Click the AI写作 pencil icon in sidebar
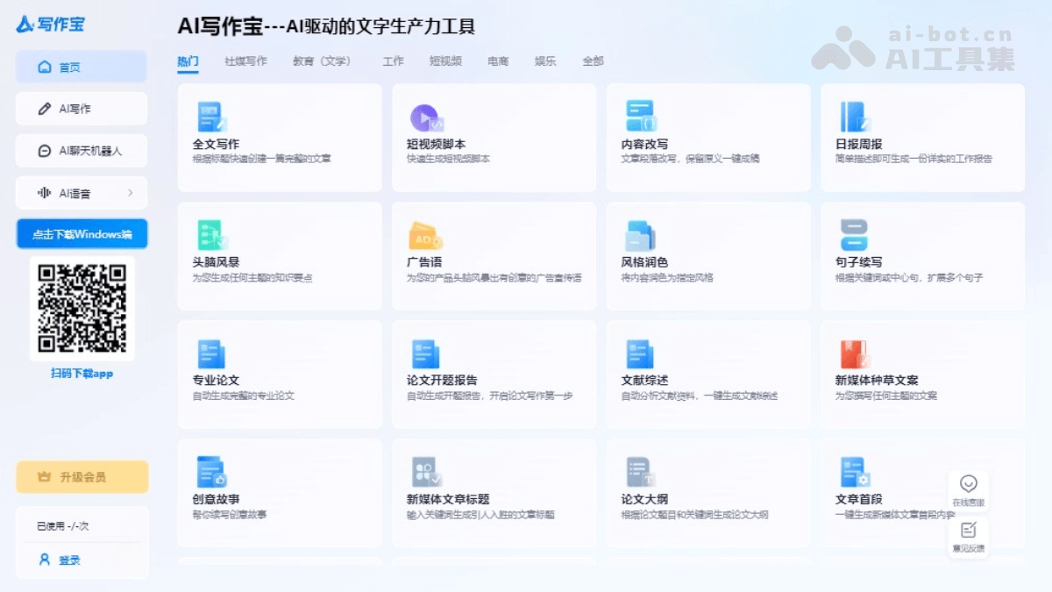Image resolution: width=1052 pixels, height=592 pixels. [43, 108]
